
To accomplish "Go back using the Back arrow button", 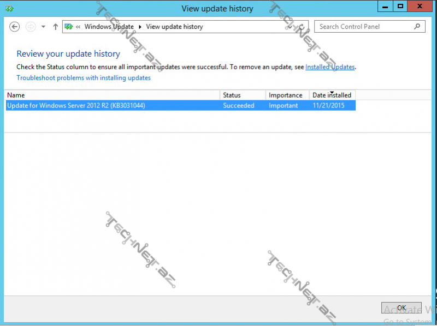I will pyautogui.click(x=15, y=27).
